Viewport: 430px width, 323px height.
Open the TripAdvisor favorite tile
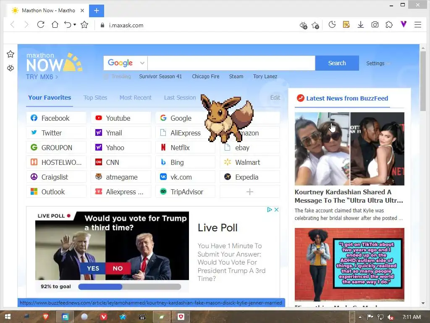(185, 192)
